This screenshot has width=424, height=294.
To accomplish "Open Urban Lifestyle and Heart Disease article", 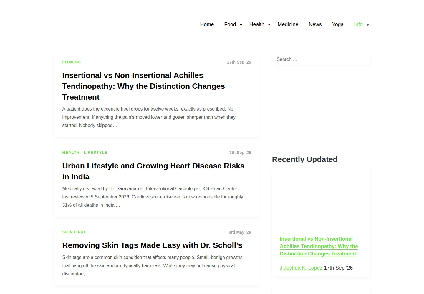I will point(153,171).
